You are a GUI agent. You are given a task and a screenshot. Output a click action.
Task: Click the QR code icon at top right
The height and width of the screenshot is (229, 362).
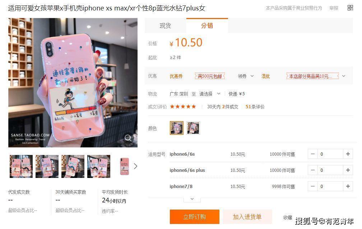(x=350, y=8)
